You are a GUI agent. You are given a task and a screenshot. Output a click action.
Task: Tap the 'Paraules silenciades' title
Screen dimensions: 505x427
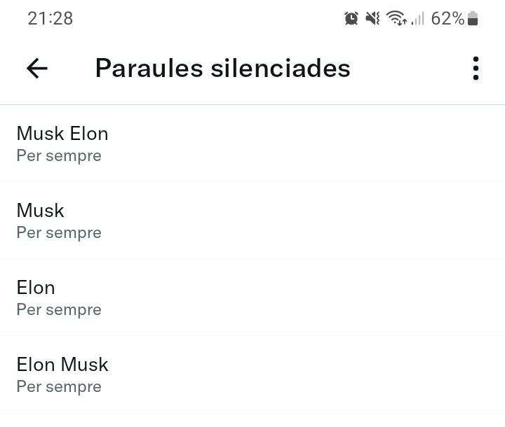[x=223, y=68]
